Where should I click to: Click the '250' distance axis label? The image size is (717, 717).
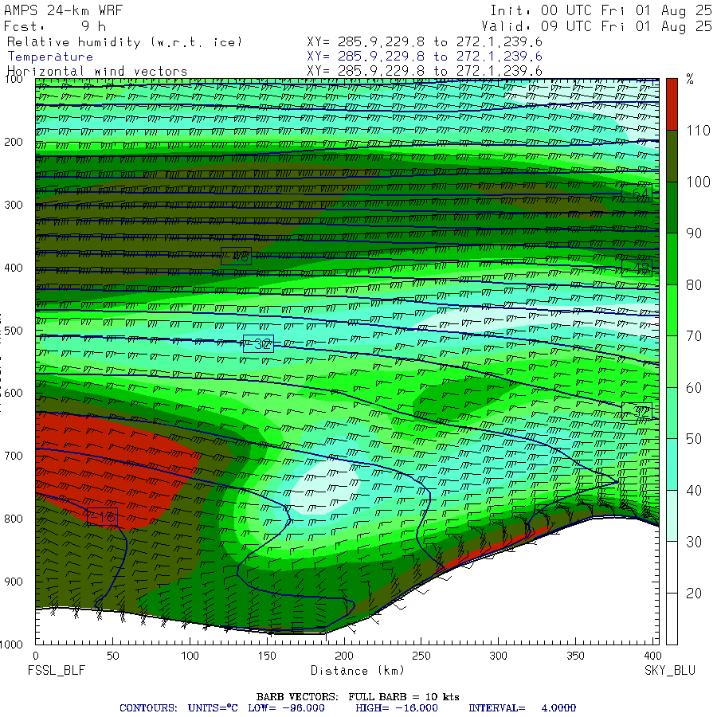tap(421, 656)
